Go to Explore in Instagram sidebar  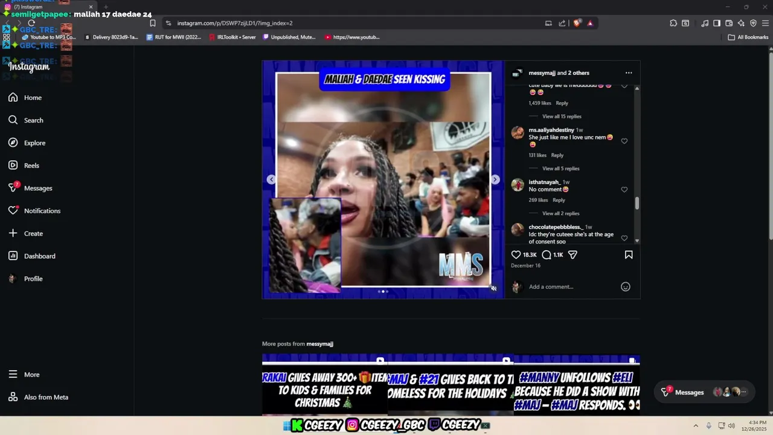27,143
